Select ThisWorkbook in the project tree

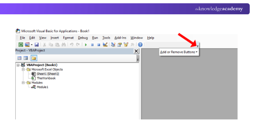[46, 78]
